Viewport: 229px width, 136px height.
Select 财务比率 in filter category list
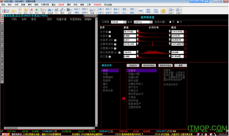108,91
